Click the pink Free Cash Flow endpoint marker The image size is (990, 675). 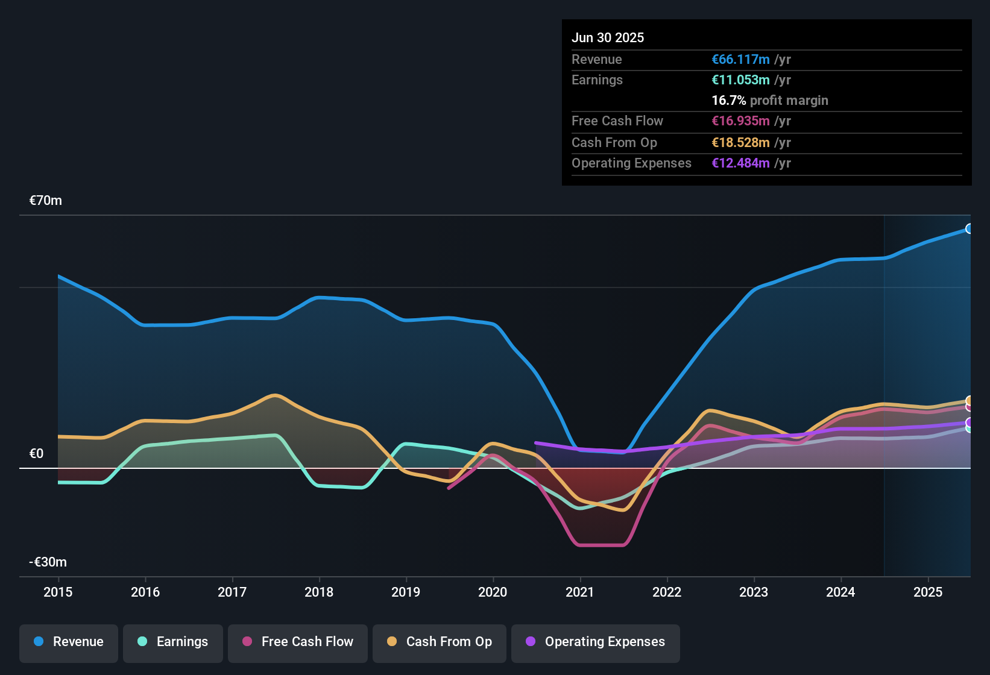pos(969,407)
